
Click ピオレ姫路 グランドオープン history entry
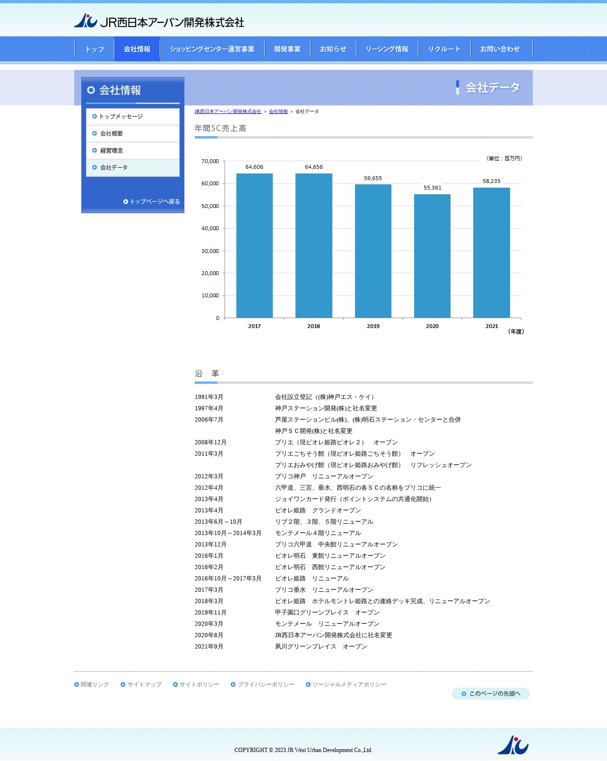click(x=318, y=510)
